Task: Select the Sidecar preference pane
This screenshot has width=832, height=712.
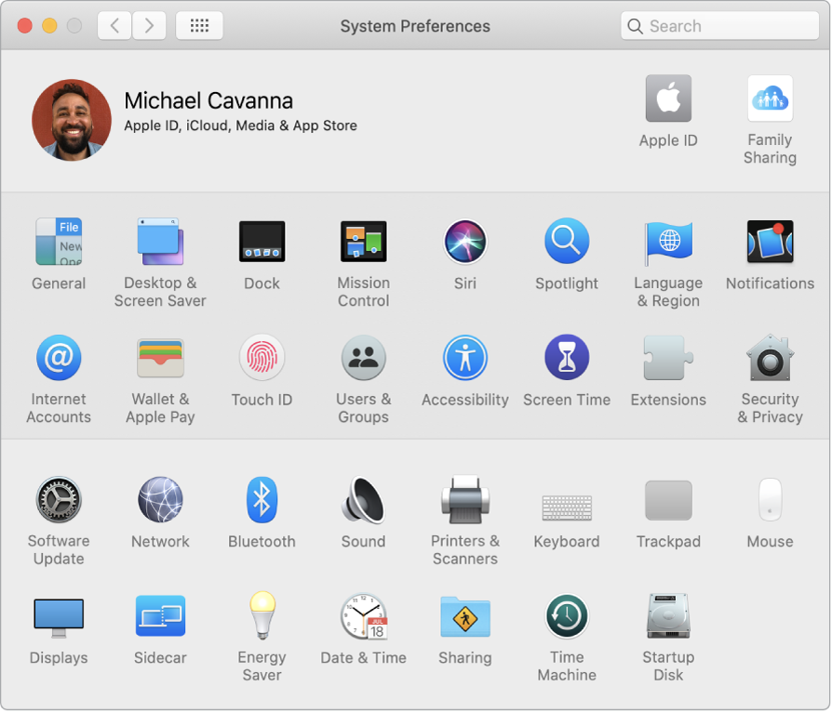Action: point(160,616)
